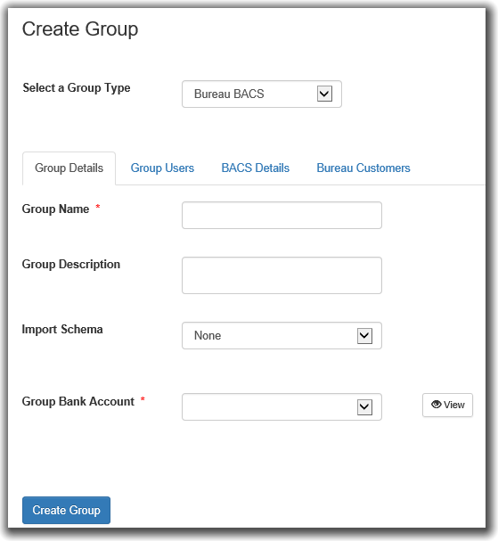Click the arrow icon in Import Schema box

364,336
